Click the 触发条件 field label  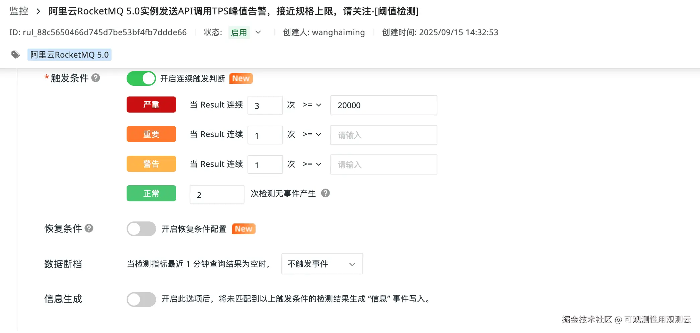[x=70, y=78]
